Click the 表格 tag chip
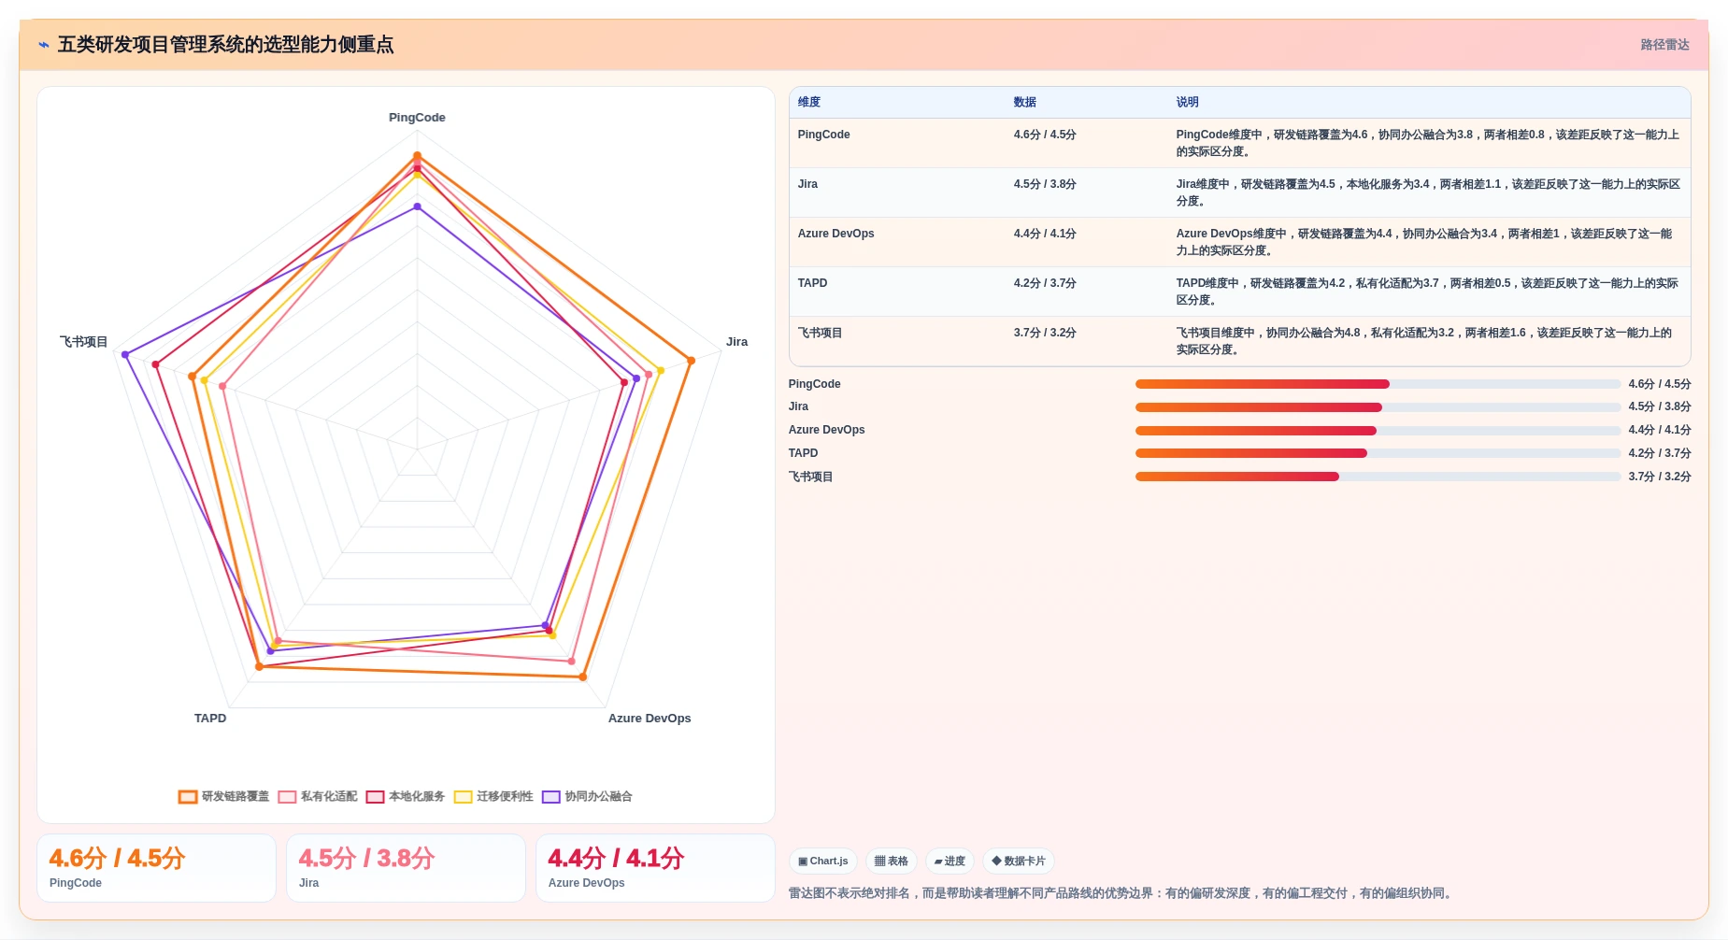 coord(891,862)
